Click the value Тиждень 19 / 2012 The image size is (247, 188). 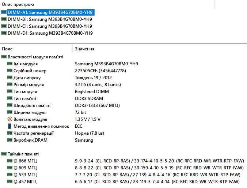click(x=93, y=78)
